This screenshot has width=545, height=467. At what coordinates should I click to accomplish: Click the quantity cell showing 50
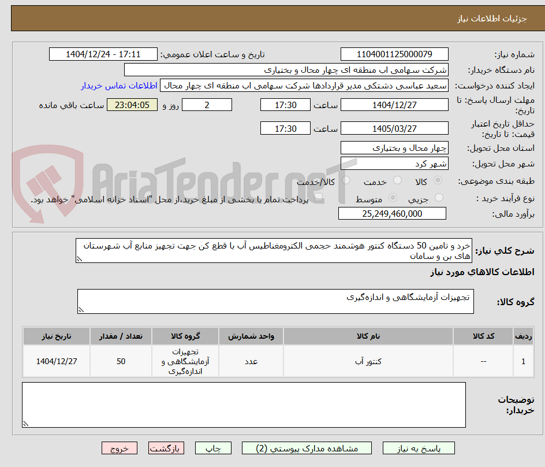(x=121, y=361)
